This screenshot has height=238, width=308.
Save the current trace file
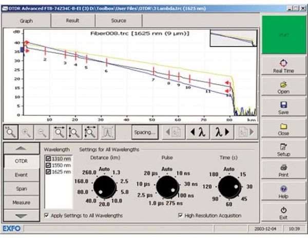coord(283,109)
